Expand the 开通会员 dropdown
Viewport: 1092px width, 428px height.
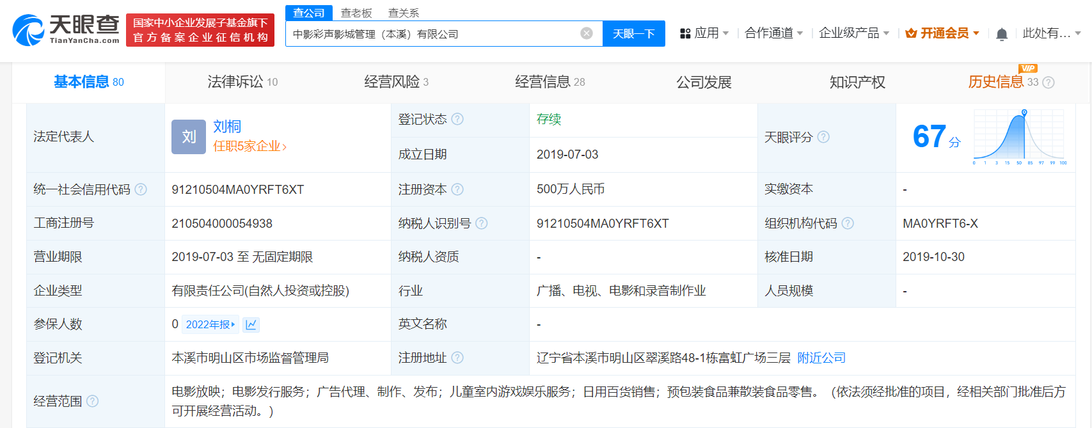pyautogui.click(x=976, y=33)
